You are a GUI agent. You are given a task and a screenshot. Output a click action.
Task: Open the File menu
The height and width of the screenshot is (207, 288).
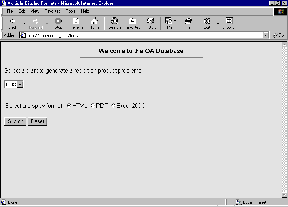tap(10, 11)
